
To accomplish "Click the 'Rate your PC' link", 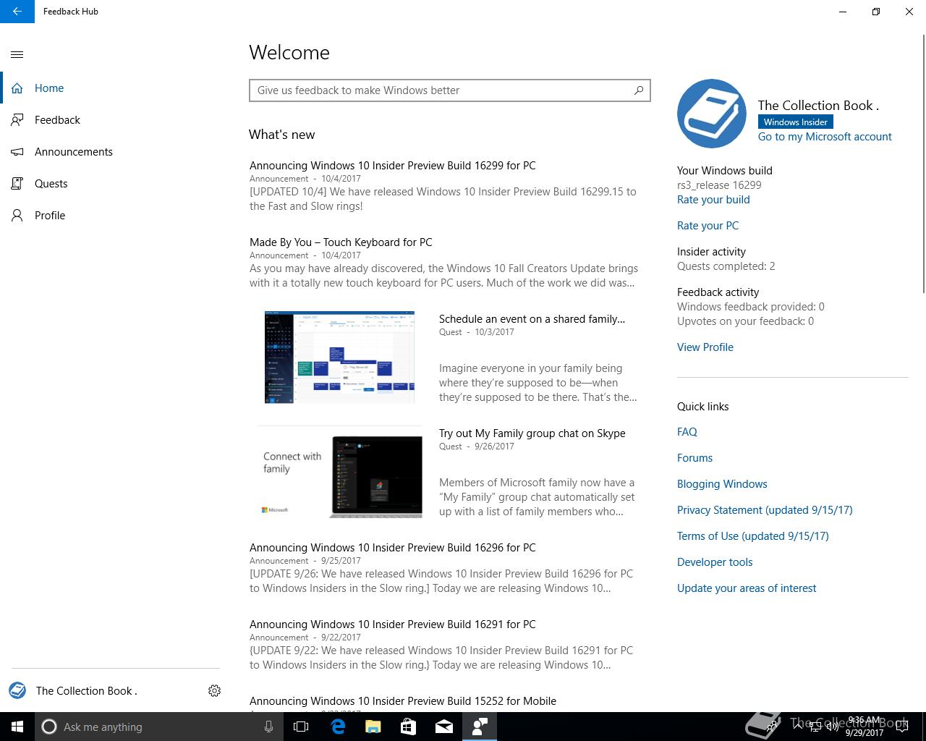I will [x=708, y=226].
